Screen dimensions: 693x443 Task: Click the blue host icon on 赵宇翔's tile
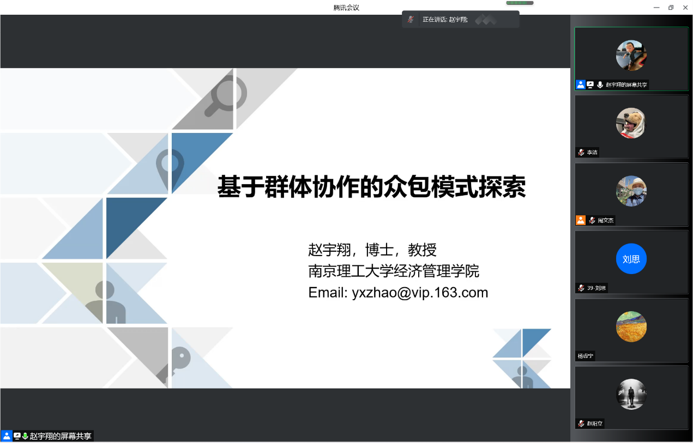pyautogui.click(x=580, y=85)
